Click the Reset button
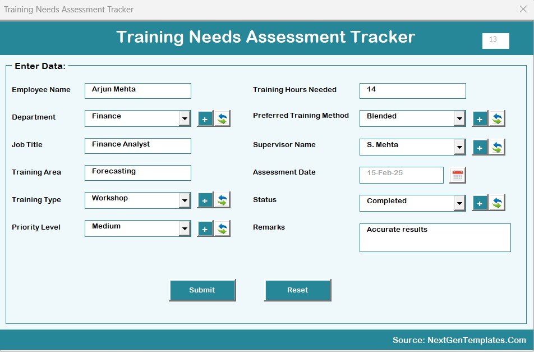 pyautogui.click(x=298, y=290)
